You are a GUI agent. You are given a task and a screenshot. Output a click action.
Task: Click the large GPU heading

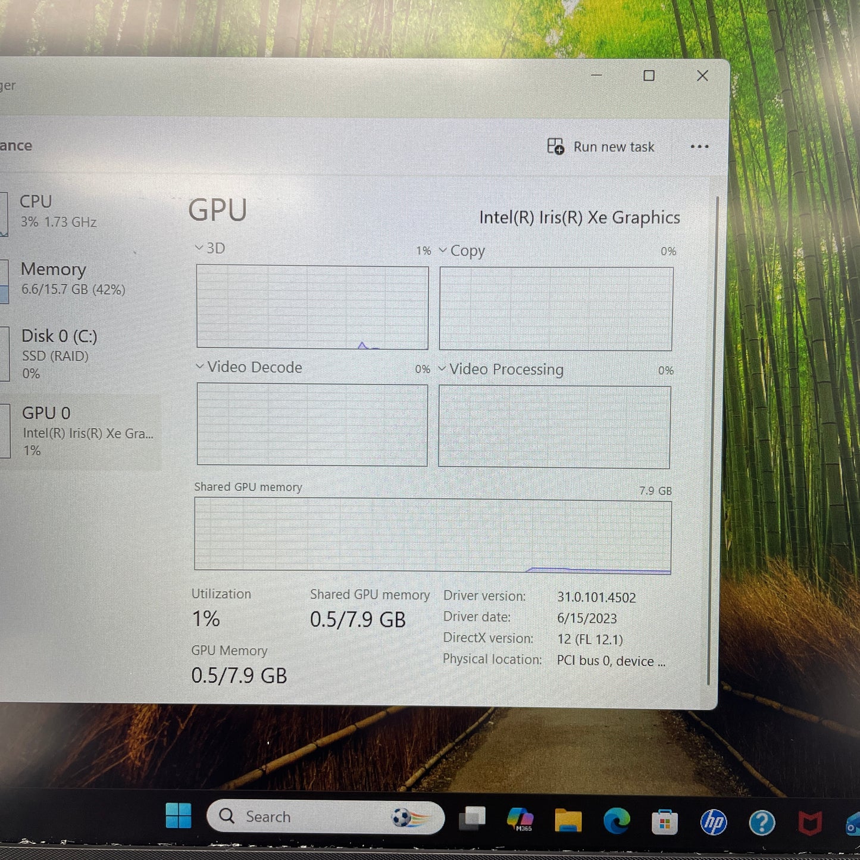point(217,211)
